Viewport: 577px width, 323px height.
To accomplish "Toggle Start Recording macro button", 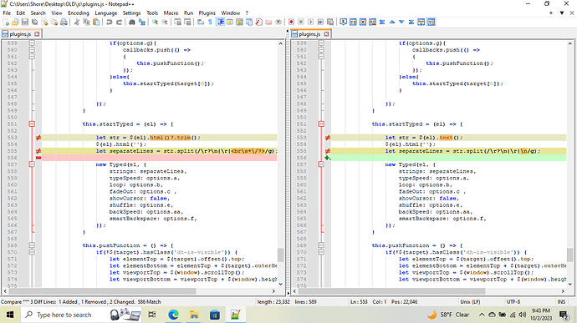I will (291, 22).
